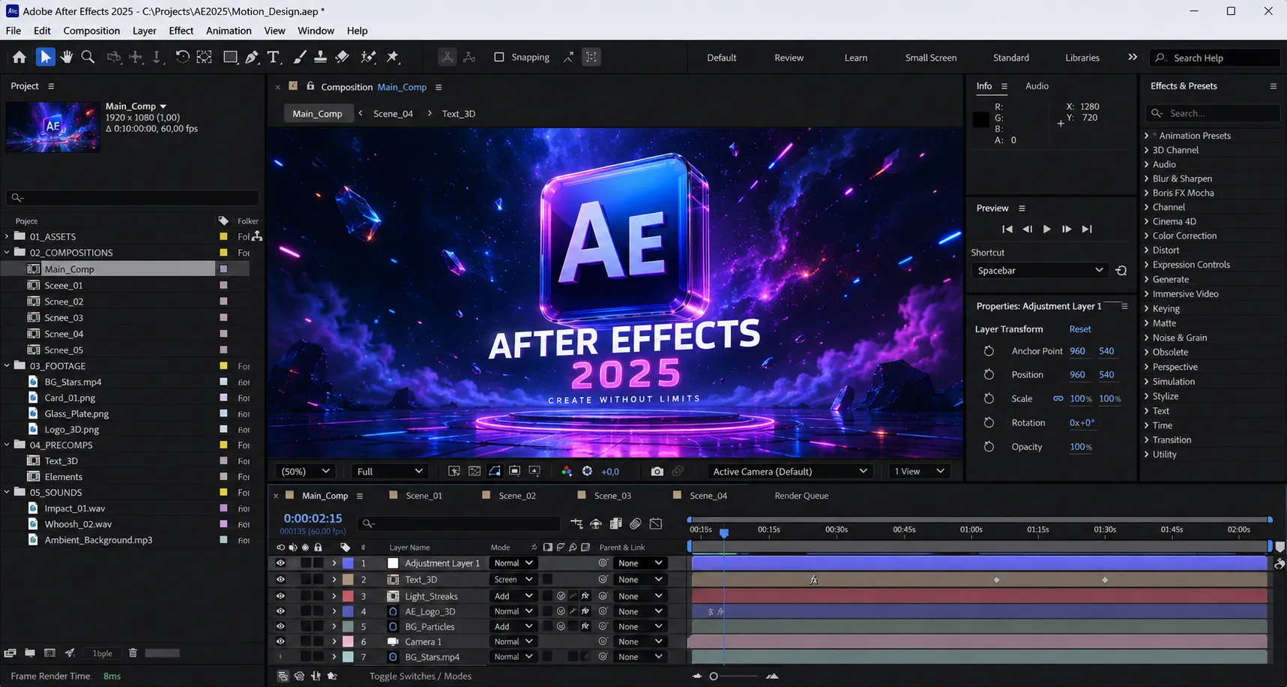Select the Rectangle shape tool
The width and height of the screenshot is (1287, 687).
[230, 57]
